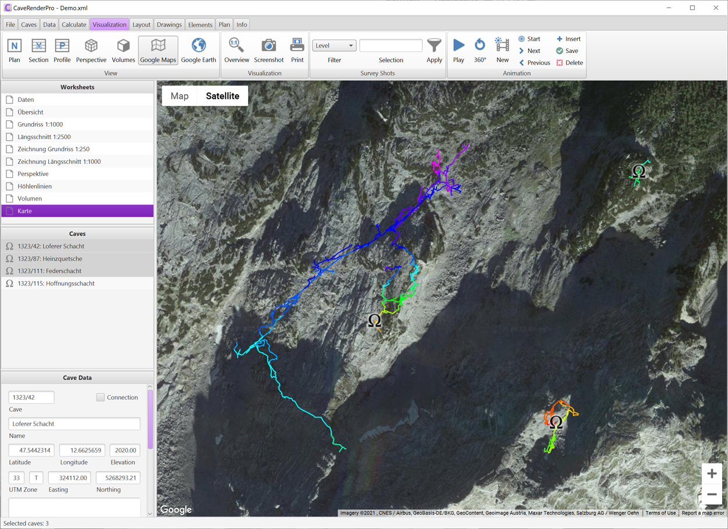Image resolution: width=728 pixels, height=529 pixels.
Task: Open the Section view
Action: pos(38,51)
